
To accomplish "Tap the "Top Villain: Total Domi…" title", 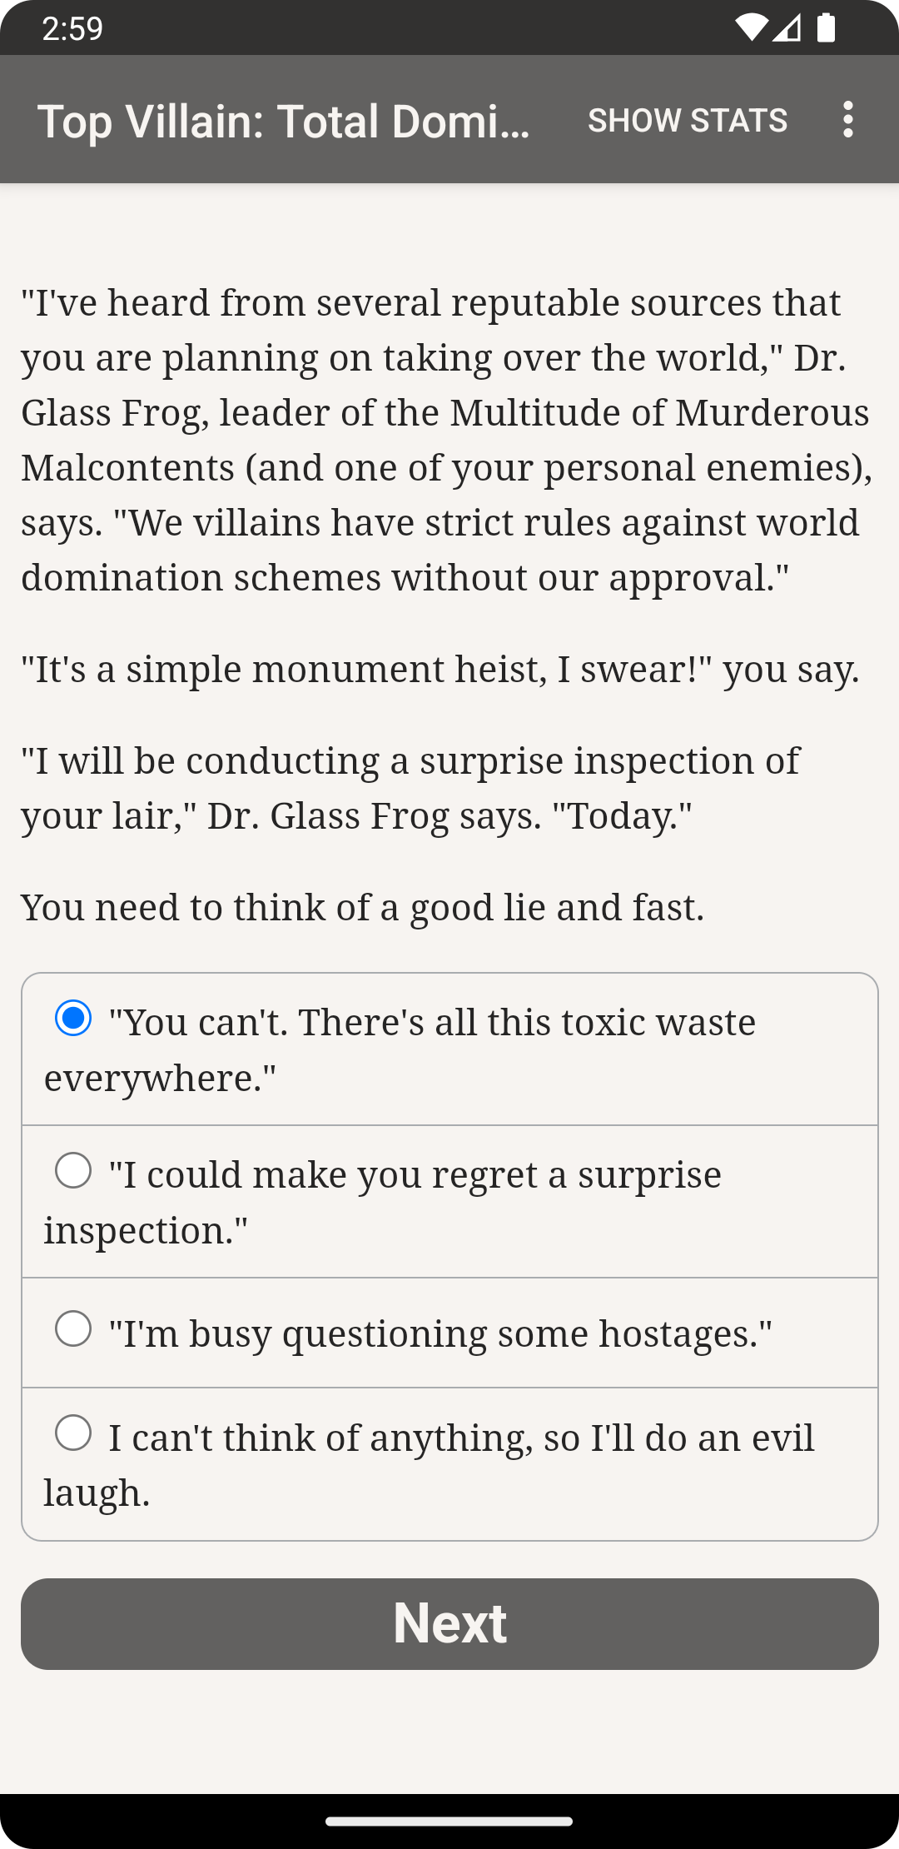I will pos(284,121).
